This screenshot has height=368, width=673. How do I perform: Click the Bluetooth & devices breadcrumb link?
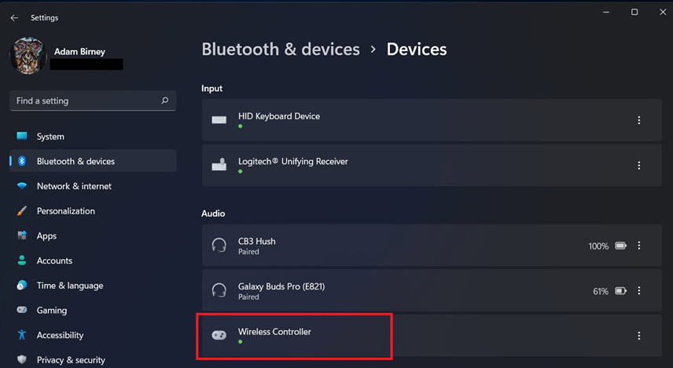coord(281,49)
